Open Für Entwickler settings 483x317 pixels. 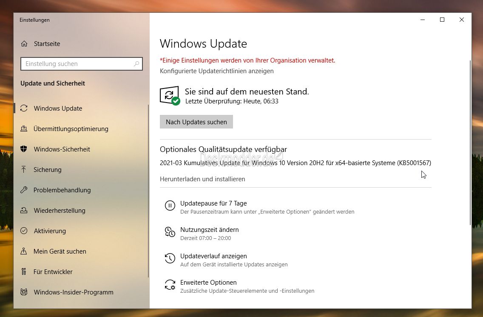[81, 271]
